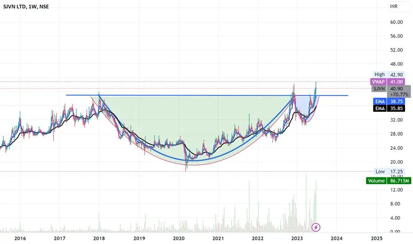Click the +70.77% change label

tap(399, 94)
